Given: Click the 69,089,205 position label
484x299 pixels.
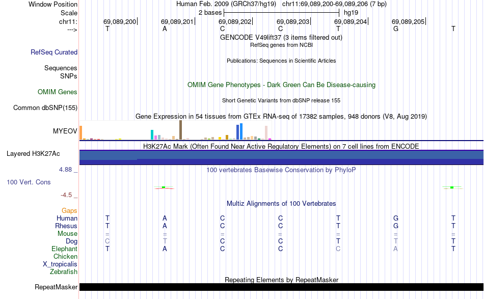Looking at the screenshot, I should (408, 21).
